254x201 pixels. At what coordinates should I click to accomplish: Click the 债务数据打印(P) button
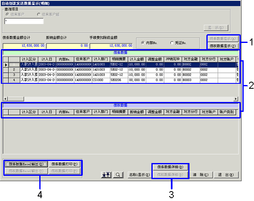[x=64, y=164]
